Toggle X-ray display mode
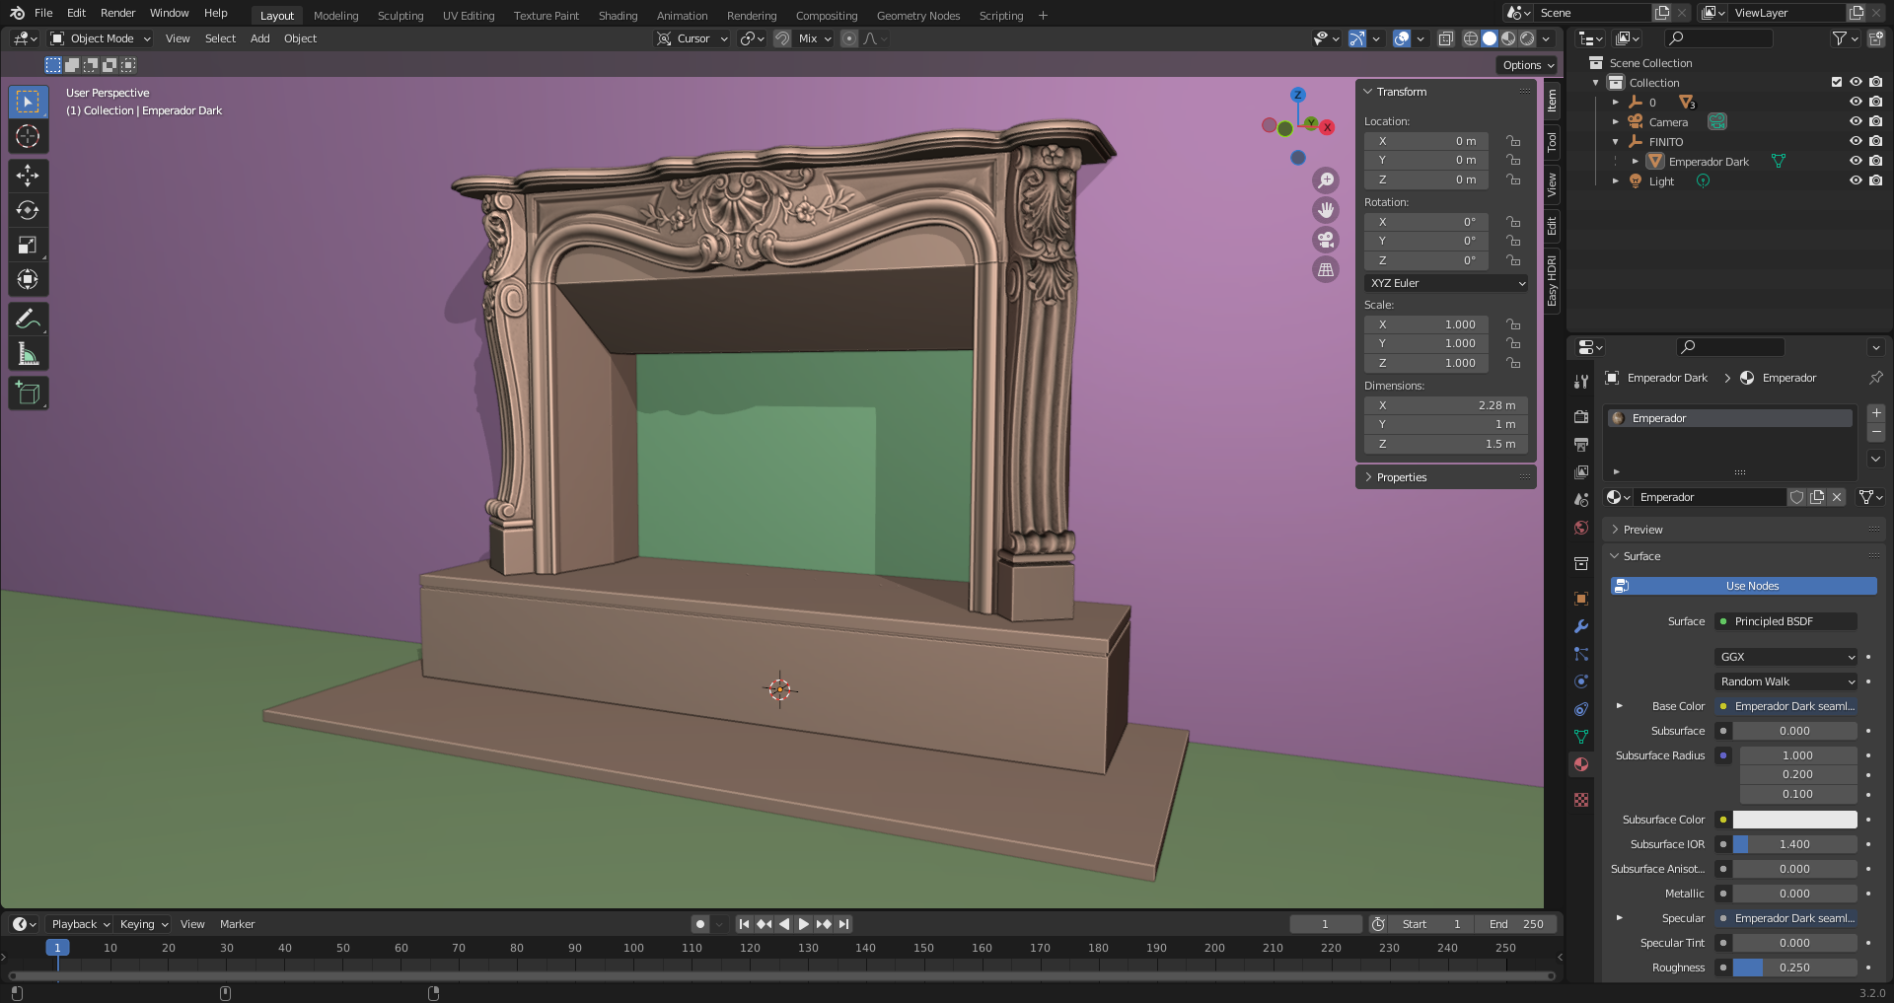 click(x=1445, y=38)
